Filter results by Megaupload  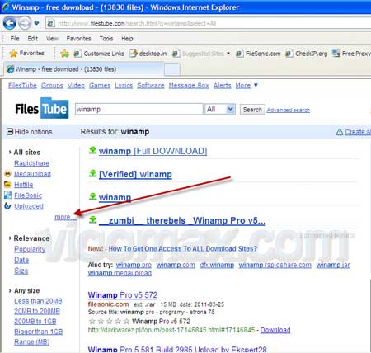pos(32,174)
